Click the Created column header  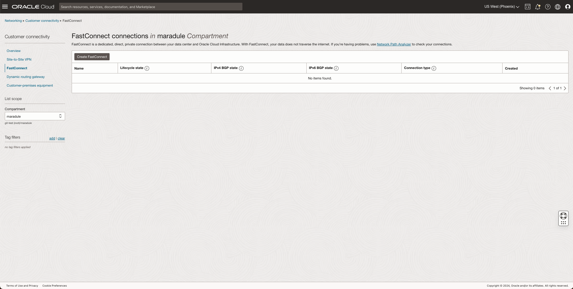511,68
